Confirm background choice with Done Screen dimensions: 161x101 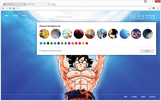[147, 51]
